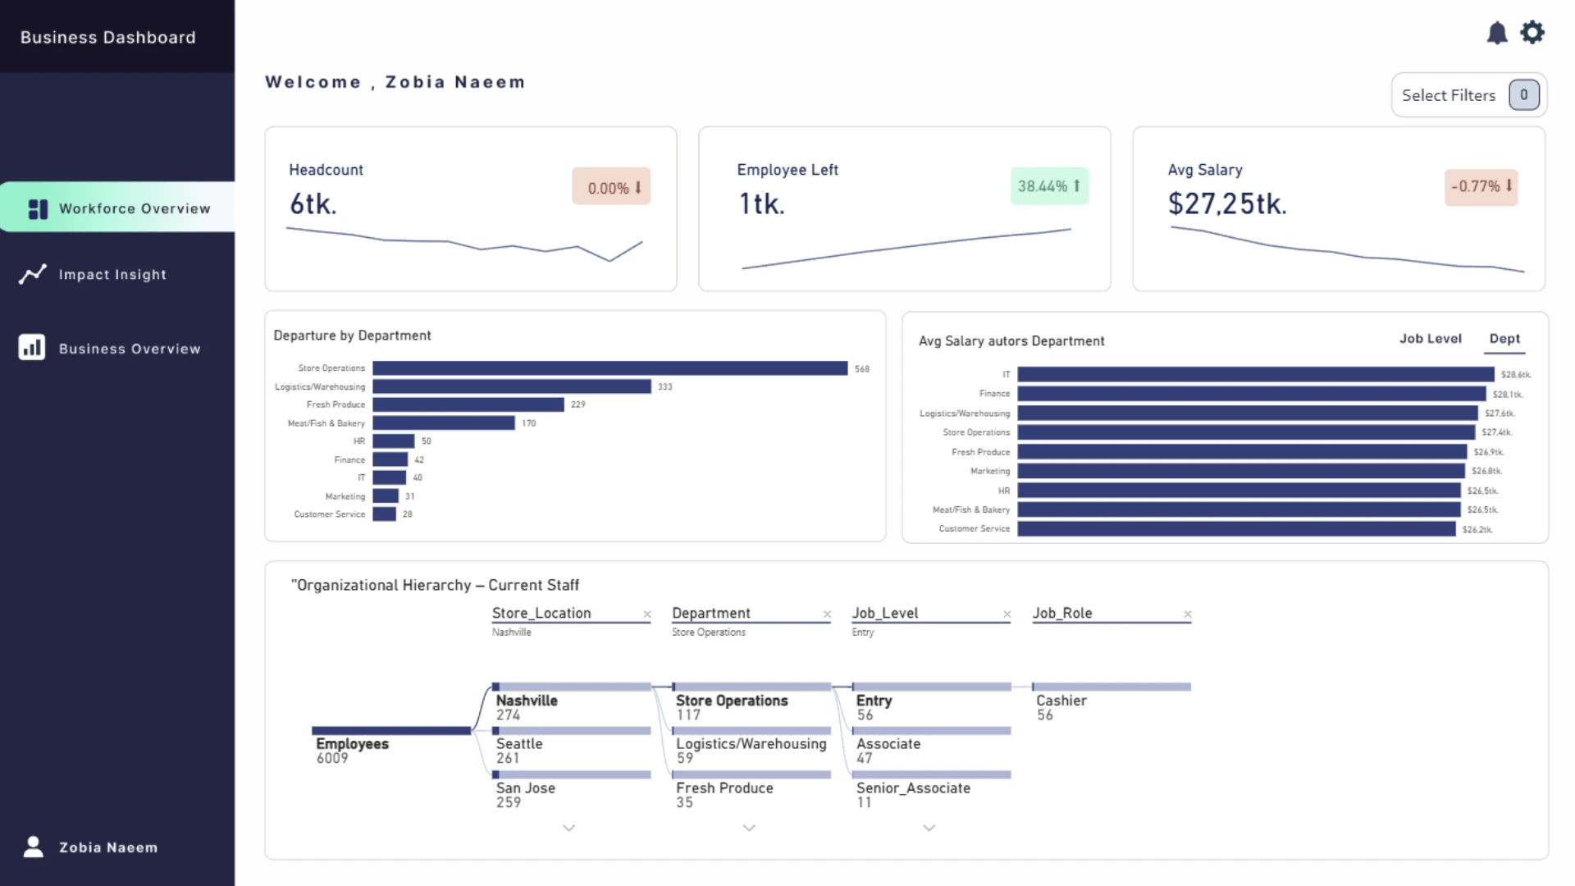
Task: Remove Department level with its X icon
Action: 827,614
